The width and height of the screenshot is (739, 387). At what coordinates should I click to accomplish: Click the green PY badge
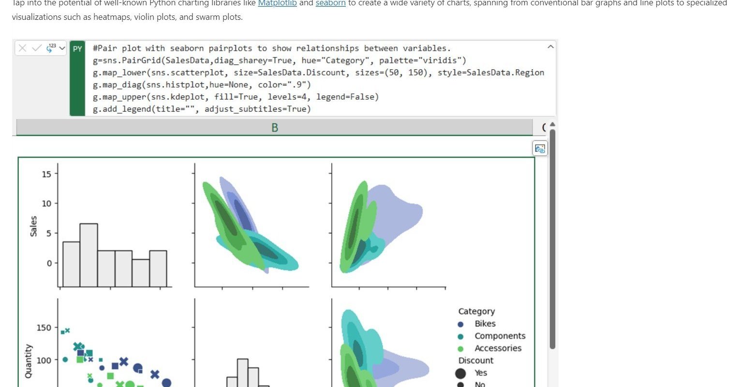tap(77, 78)
